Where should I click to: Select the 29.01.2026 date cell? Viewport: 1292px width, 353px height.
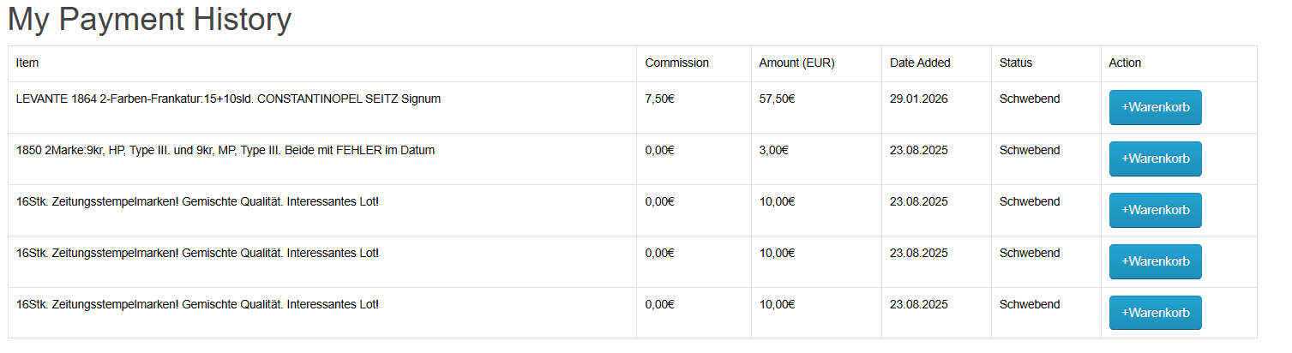coord(918,99)
